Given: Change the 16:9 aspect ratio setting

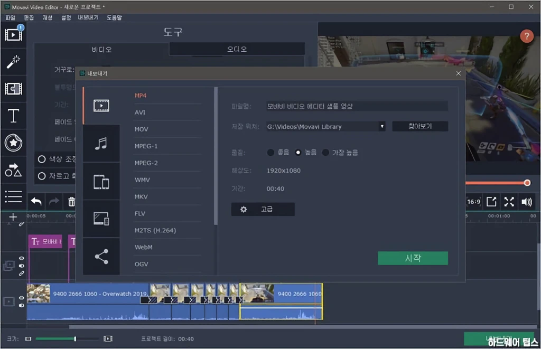Looking at the screenshot, I should click(x=474, y=202).
